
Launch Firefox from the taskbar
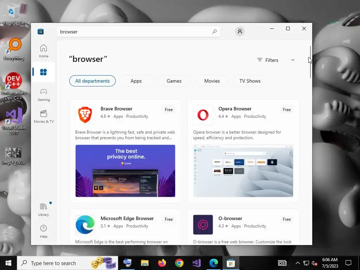[x=162, y=263]
